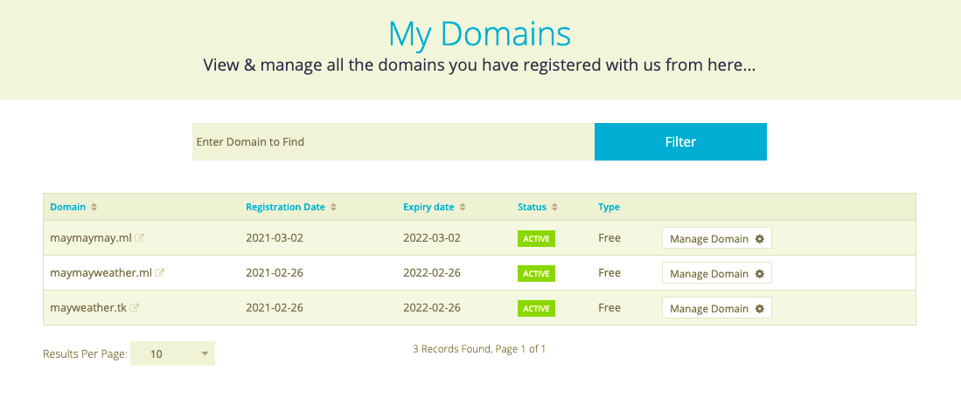Viewport: 961px width, 397px height.
Task: Click expiry date 2022-03-02
Action: [x=432, y=238]
